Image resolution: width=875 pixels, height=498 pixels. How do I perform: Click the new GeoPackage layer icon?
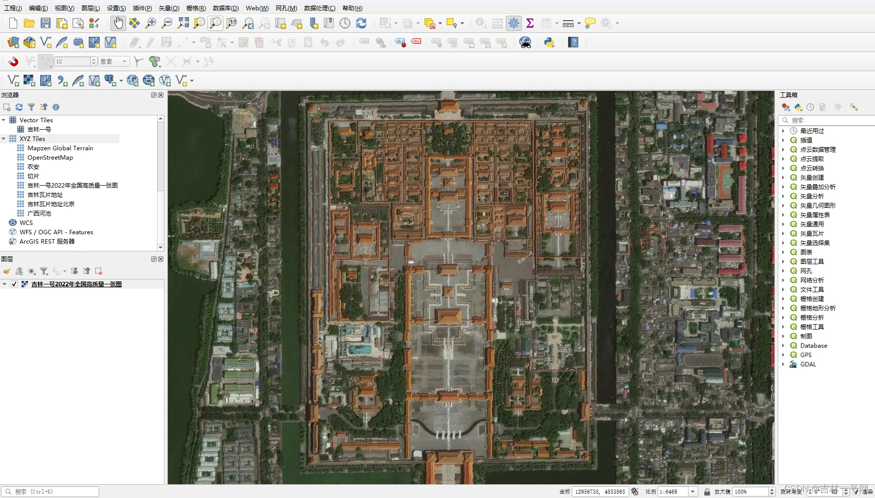tap(29, 42)
